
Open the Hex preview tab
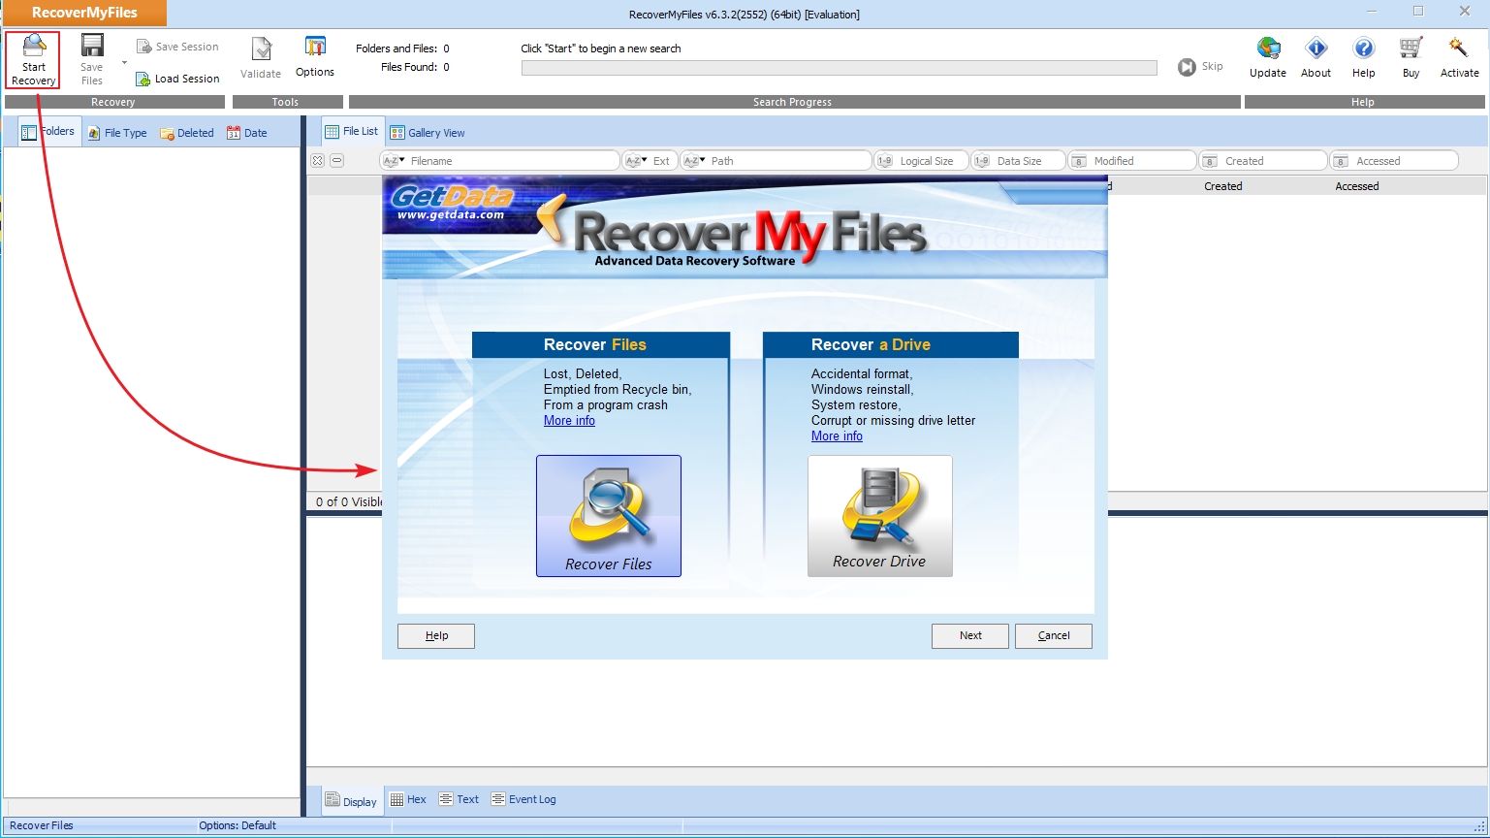408,799
